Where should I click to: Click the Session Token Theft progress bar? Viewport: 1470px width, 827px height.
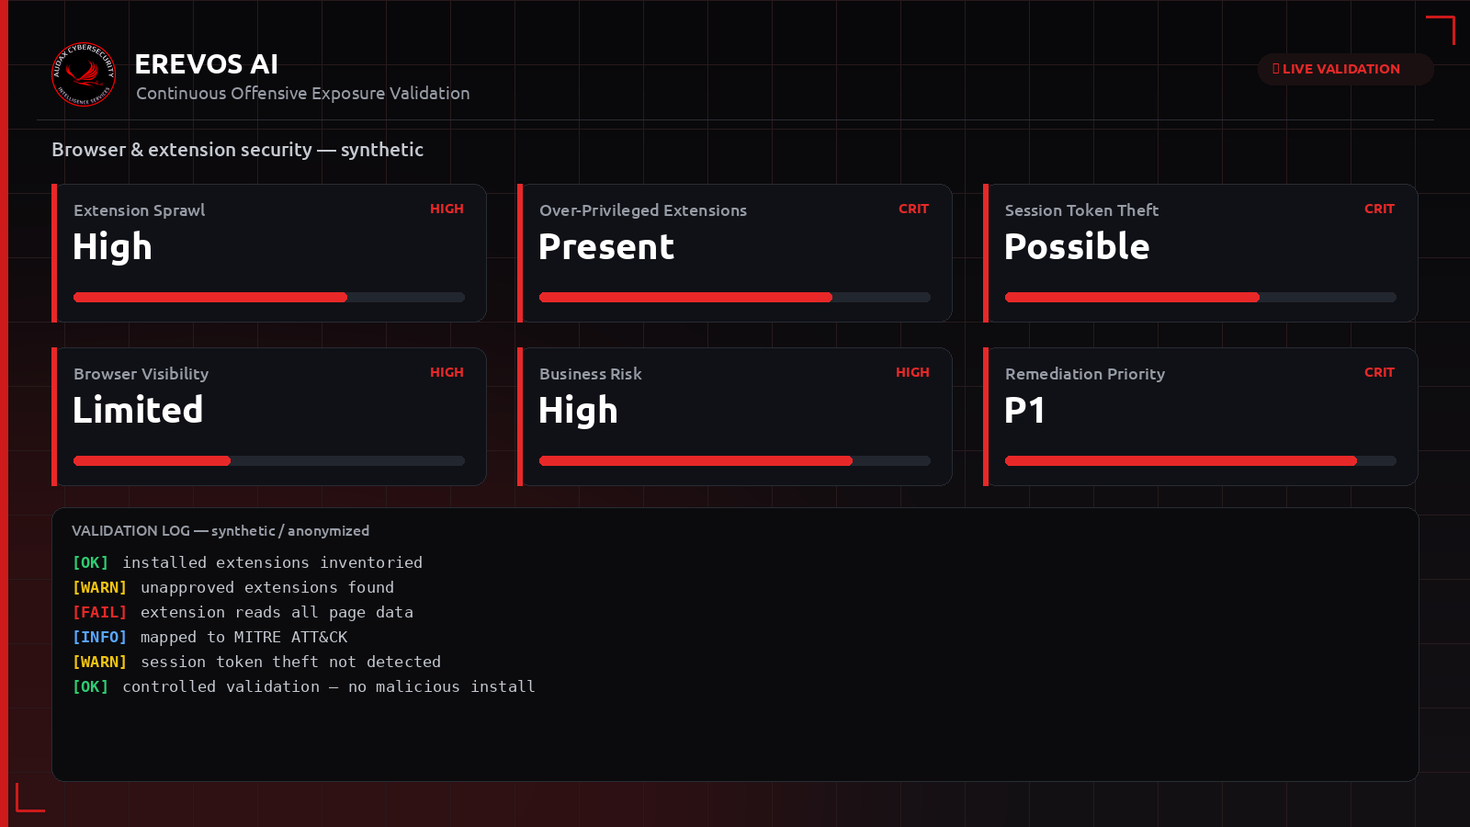[x=1201, y=298]
